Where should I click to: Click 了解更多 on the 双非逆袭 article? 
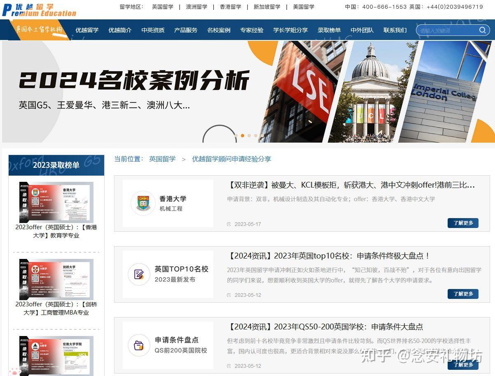463,223
